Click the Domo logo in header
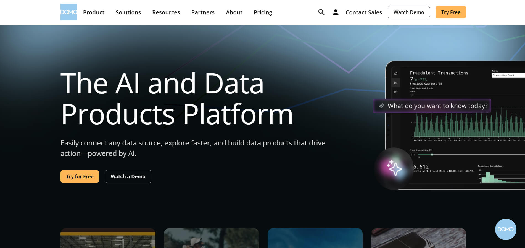Screen dimensions: 525x248 click(x=69, y=12)
